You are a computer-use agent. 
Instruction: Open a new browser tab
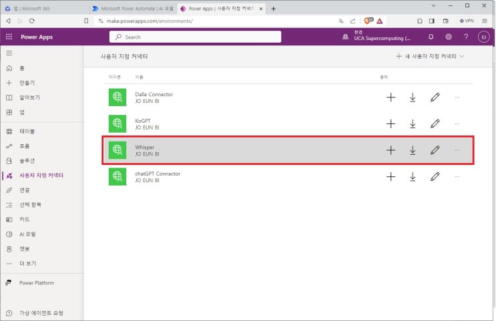[x=273, y=9]
